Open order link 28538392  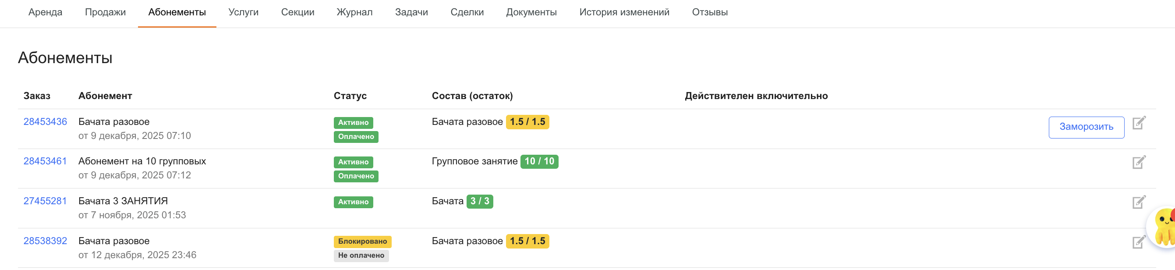pyautogui.click(x=45, y=241)
